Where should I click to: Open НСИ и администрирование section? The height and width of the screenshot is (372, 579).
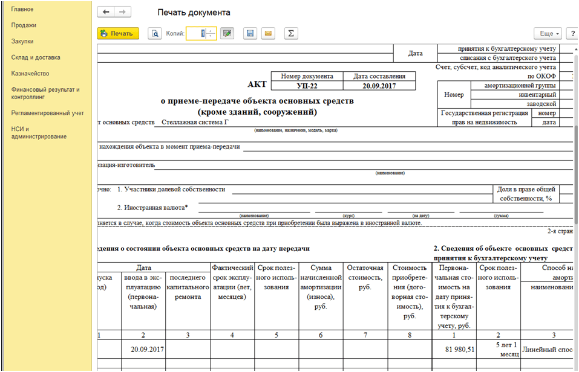39,133
